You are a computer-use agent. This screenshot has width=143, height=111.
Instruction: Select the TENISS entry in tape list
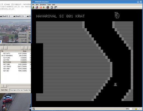pos(7,67)
